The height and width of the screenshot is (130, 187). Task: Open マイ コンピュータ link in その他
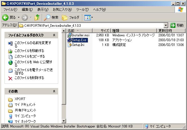click(25, 116)
